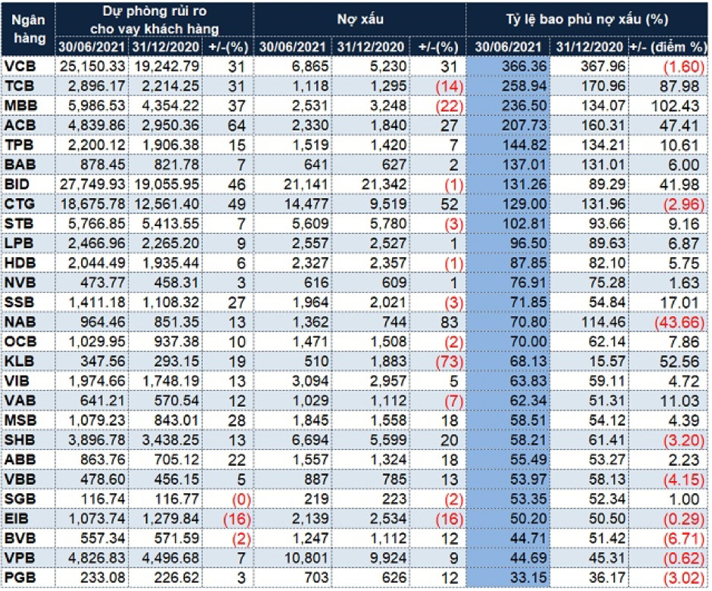This screenshot has height=591, width=712.
Task: Click the STB row label
Action: (19, 225)
